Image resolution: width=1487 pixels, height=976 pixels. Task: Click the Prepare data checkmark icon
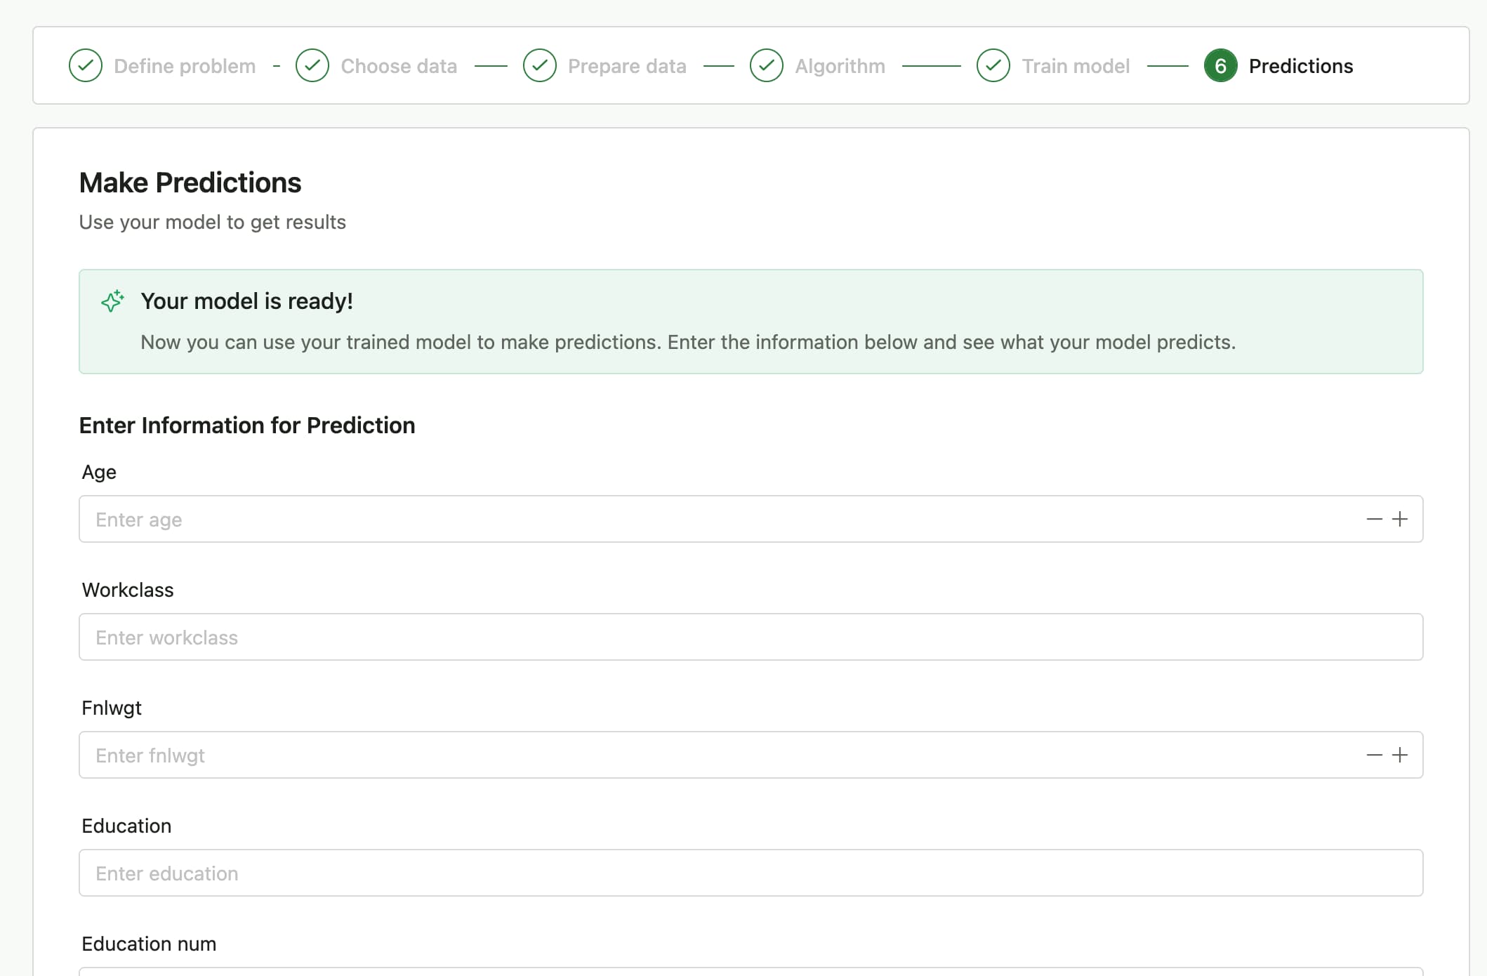coord(540,66)
